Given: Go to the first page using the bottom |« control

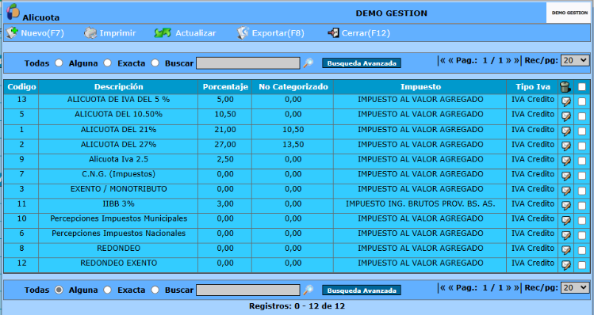Looking at the screenshot, I should click(442, 288).
